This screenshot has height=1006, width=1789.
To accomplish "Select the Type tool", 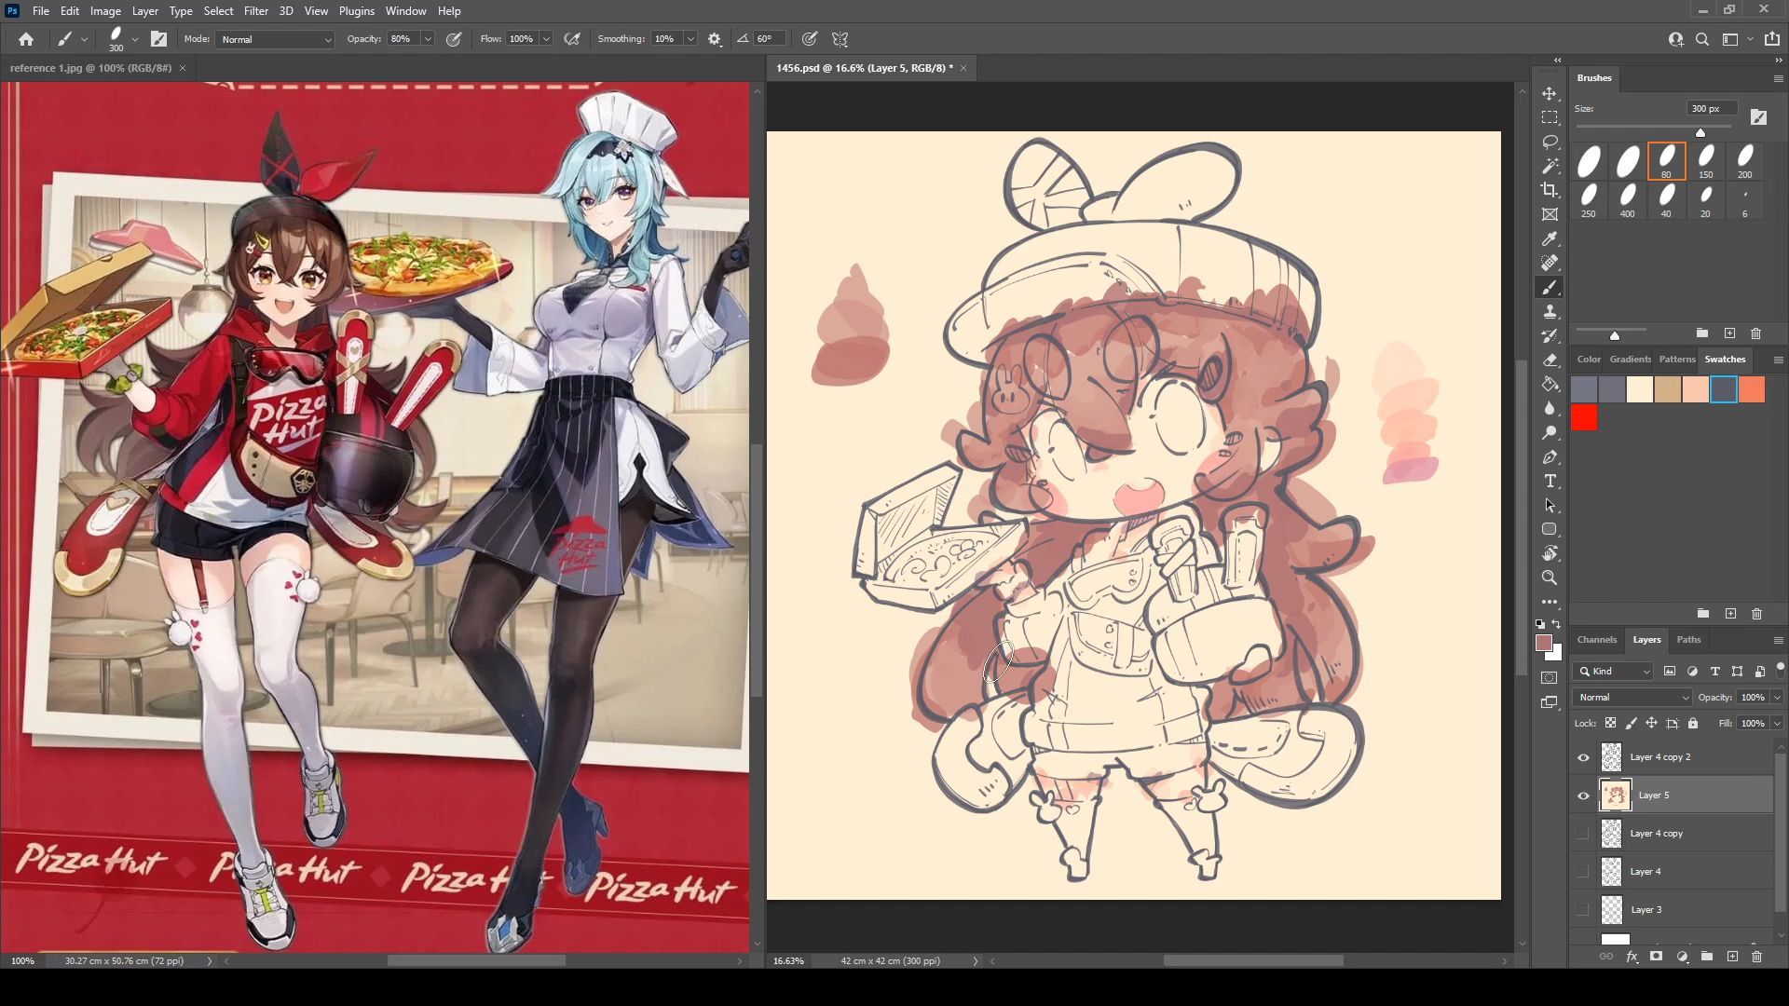I will [1550, 482].
